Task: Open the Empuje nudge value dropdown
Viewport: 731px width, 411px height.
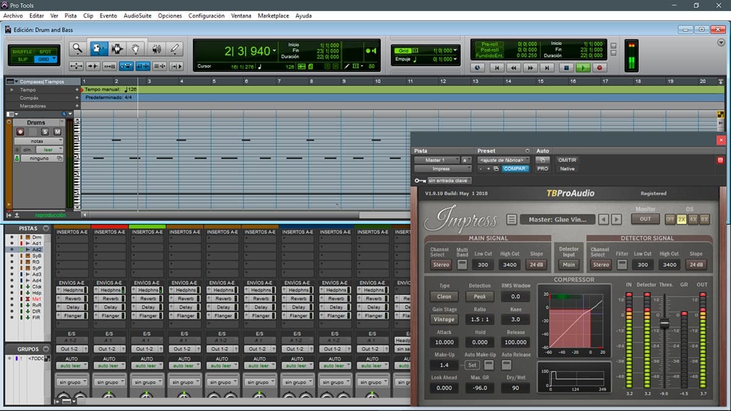Action: click(454, 59)
